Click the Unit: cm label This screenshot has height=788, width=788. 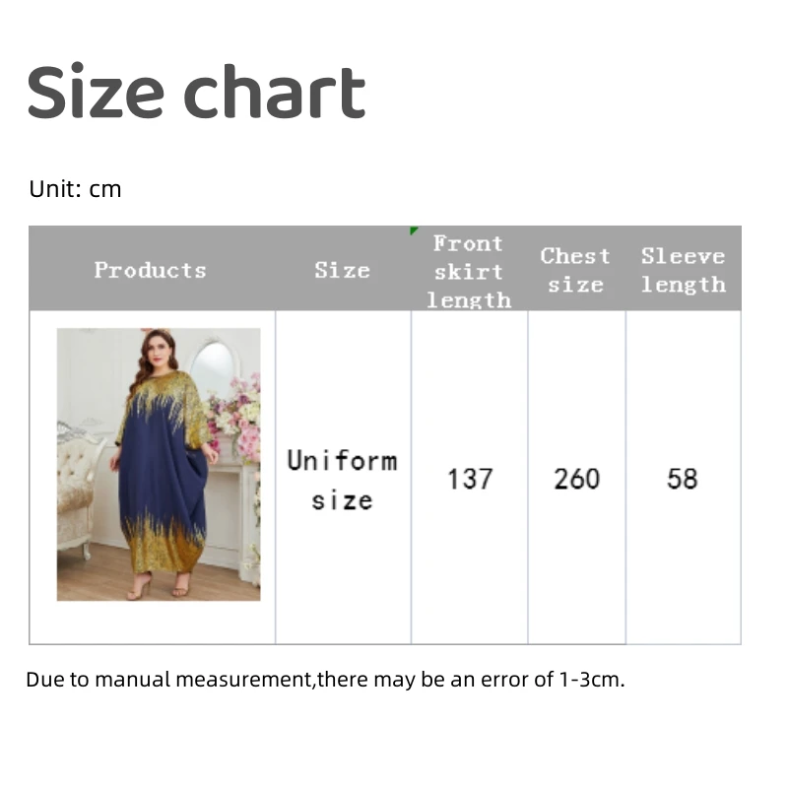coord(76,189)
